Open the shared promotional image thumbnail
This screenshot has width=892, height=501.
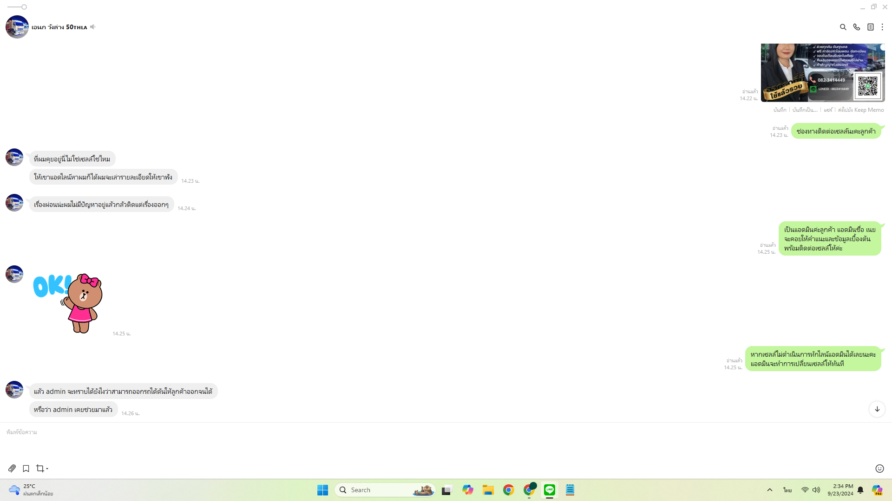pos(822,72)
